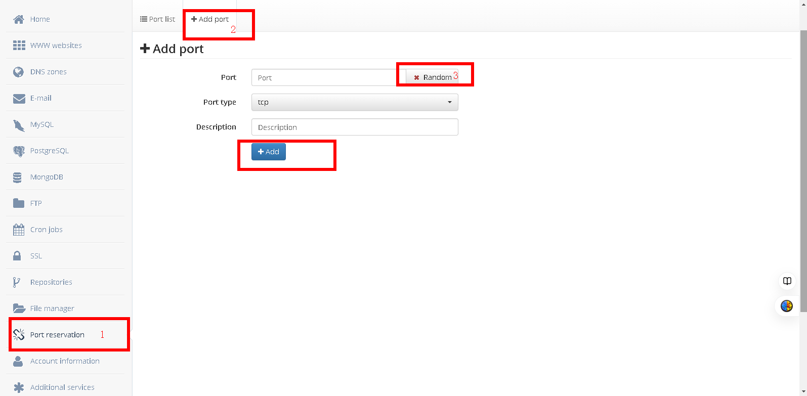Viewport: 807px width, 396px height.
Task: Click the SSL padlock icon
Action: (17, 256)
